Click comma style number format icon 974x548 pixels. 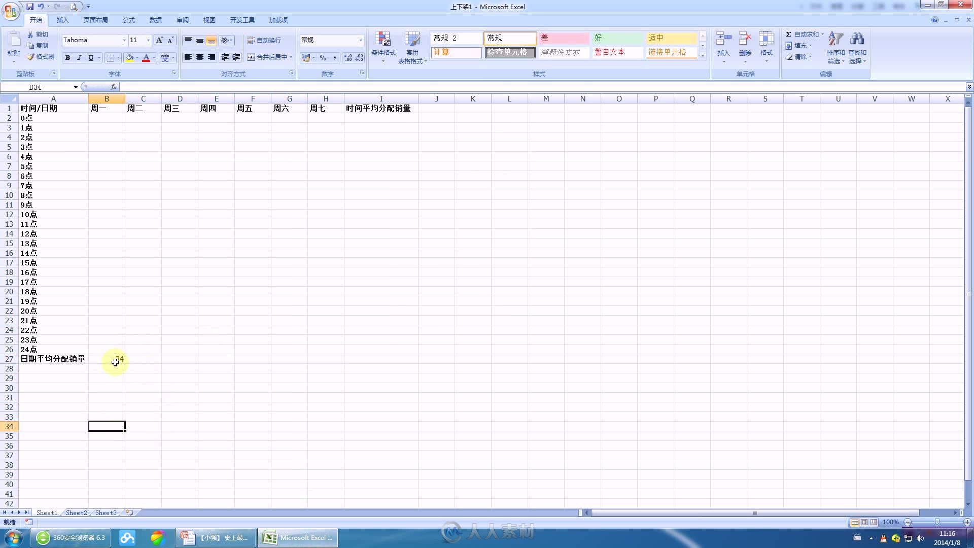pos(334,58)
